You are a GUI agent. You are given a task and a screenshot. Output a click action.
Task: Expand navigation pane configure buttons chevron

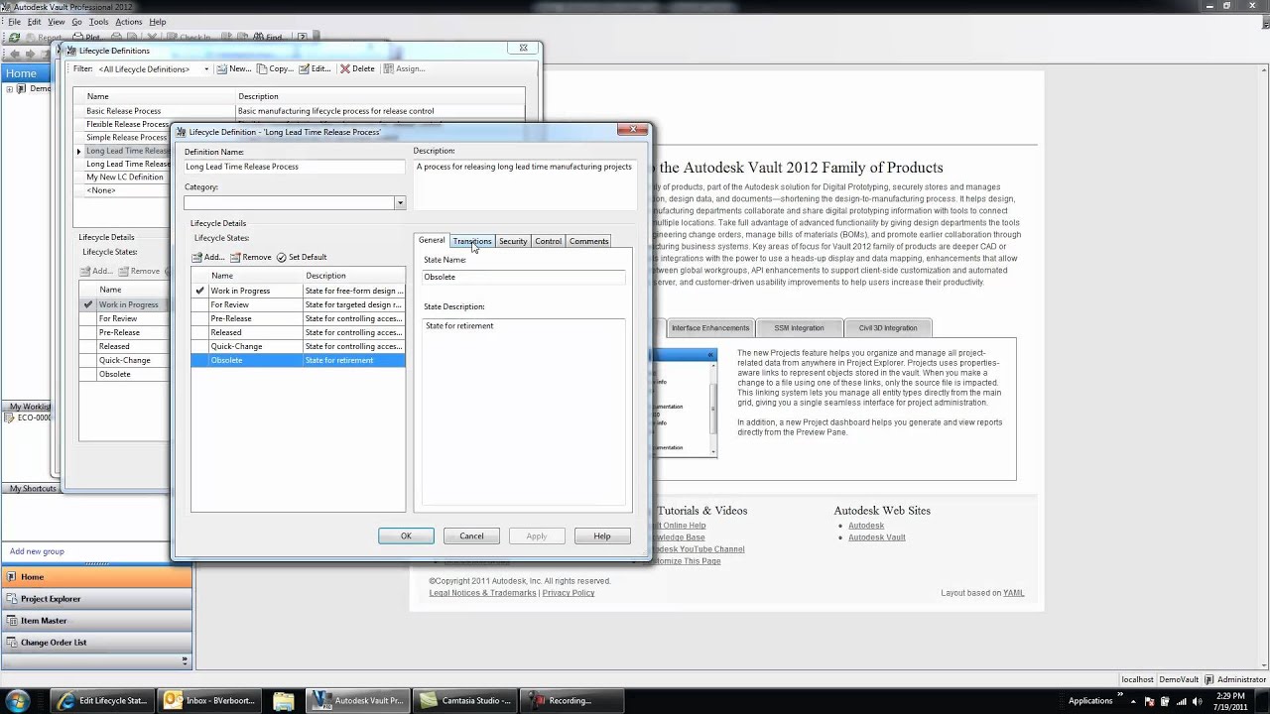[184, 659]
